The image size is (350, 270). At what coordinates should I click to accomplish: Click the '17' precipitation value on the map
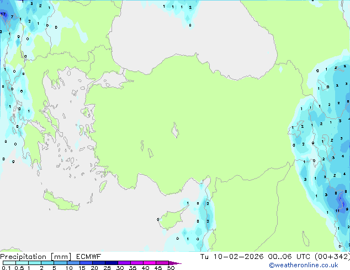[3, 14]
